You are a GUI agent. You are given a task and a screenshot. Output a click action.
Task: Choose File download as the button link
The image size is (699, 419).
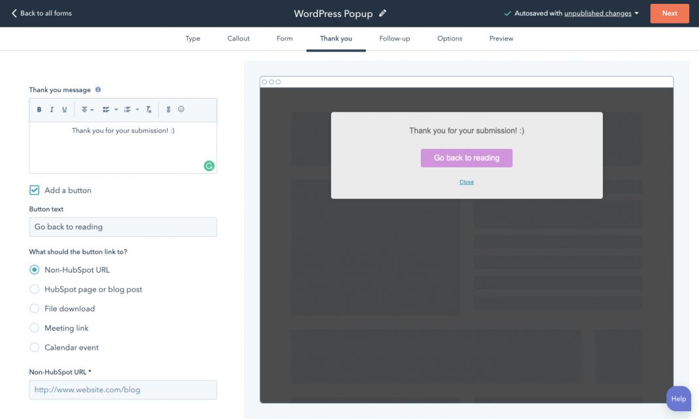33,309
